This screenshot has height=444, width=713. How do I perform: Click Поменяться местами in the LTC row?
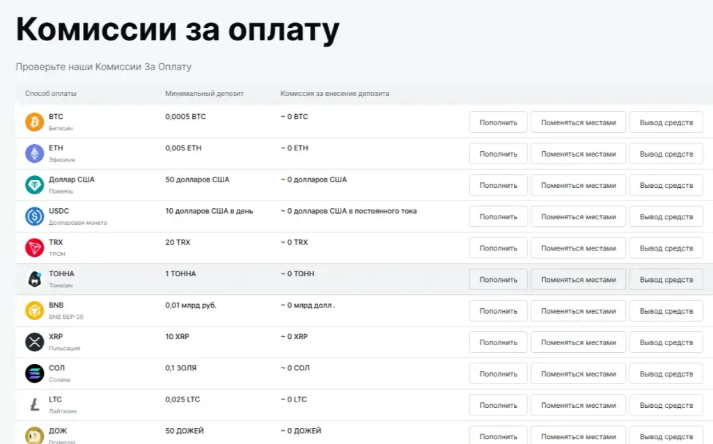click(579, 405)
